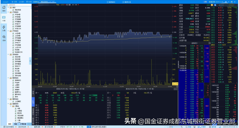Collapse the 期货板块 tree folder

(8, 78)
